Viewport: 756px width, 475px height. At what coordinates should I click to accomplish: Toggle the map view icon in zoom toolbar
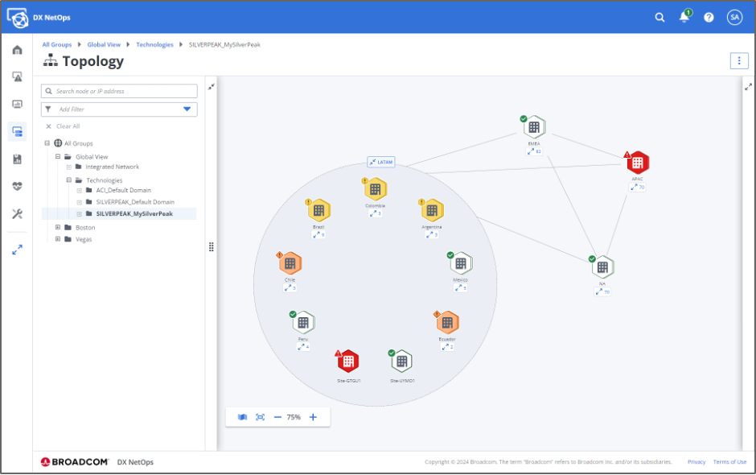(x=242, y=417)
